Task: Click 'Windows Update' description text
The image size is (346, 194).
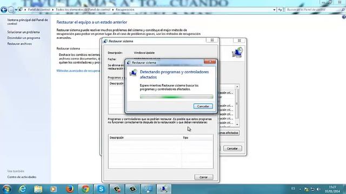Action: click(144, 53)
